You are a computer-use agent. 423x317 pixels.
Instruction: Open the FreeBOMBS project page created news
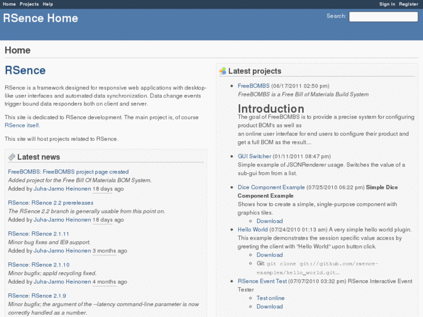(x=68, y=172)
